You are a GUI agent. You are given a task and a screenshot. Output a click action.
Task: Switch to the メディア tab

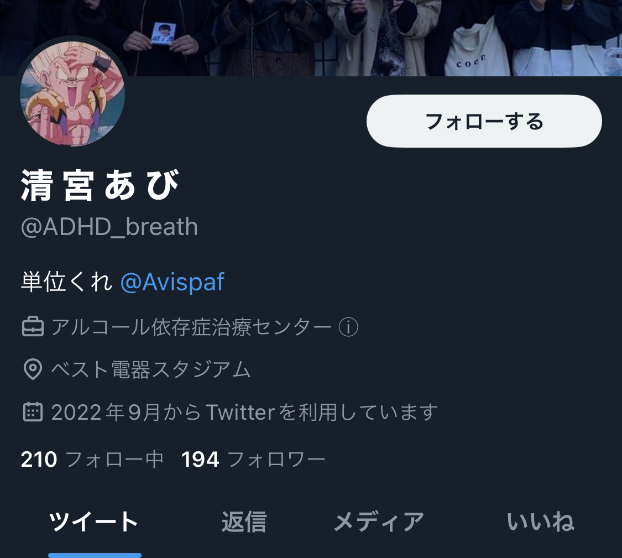pyautogui.click(x=379, y=522)
